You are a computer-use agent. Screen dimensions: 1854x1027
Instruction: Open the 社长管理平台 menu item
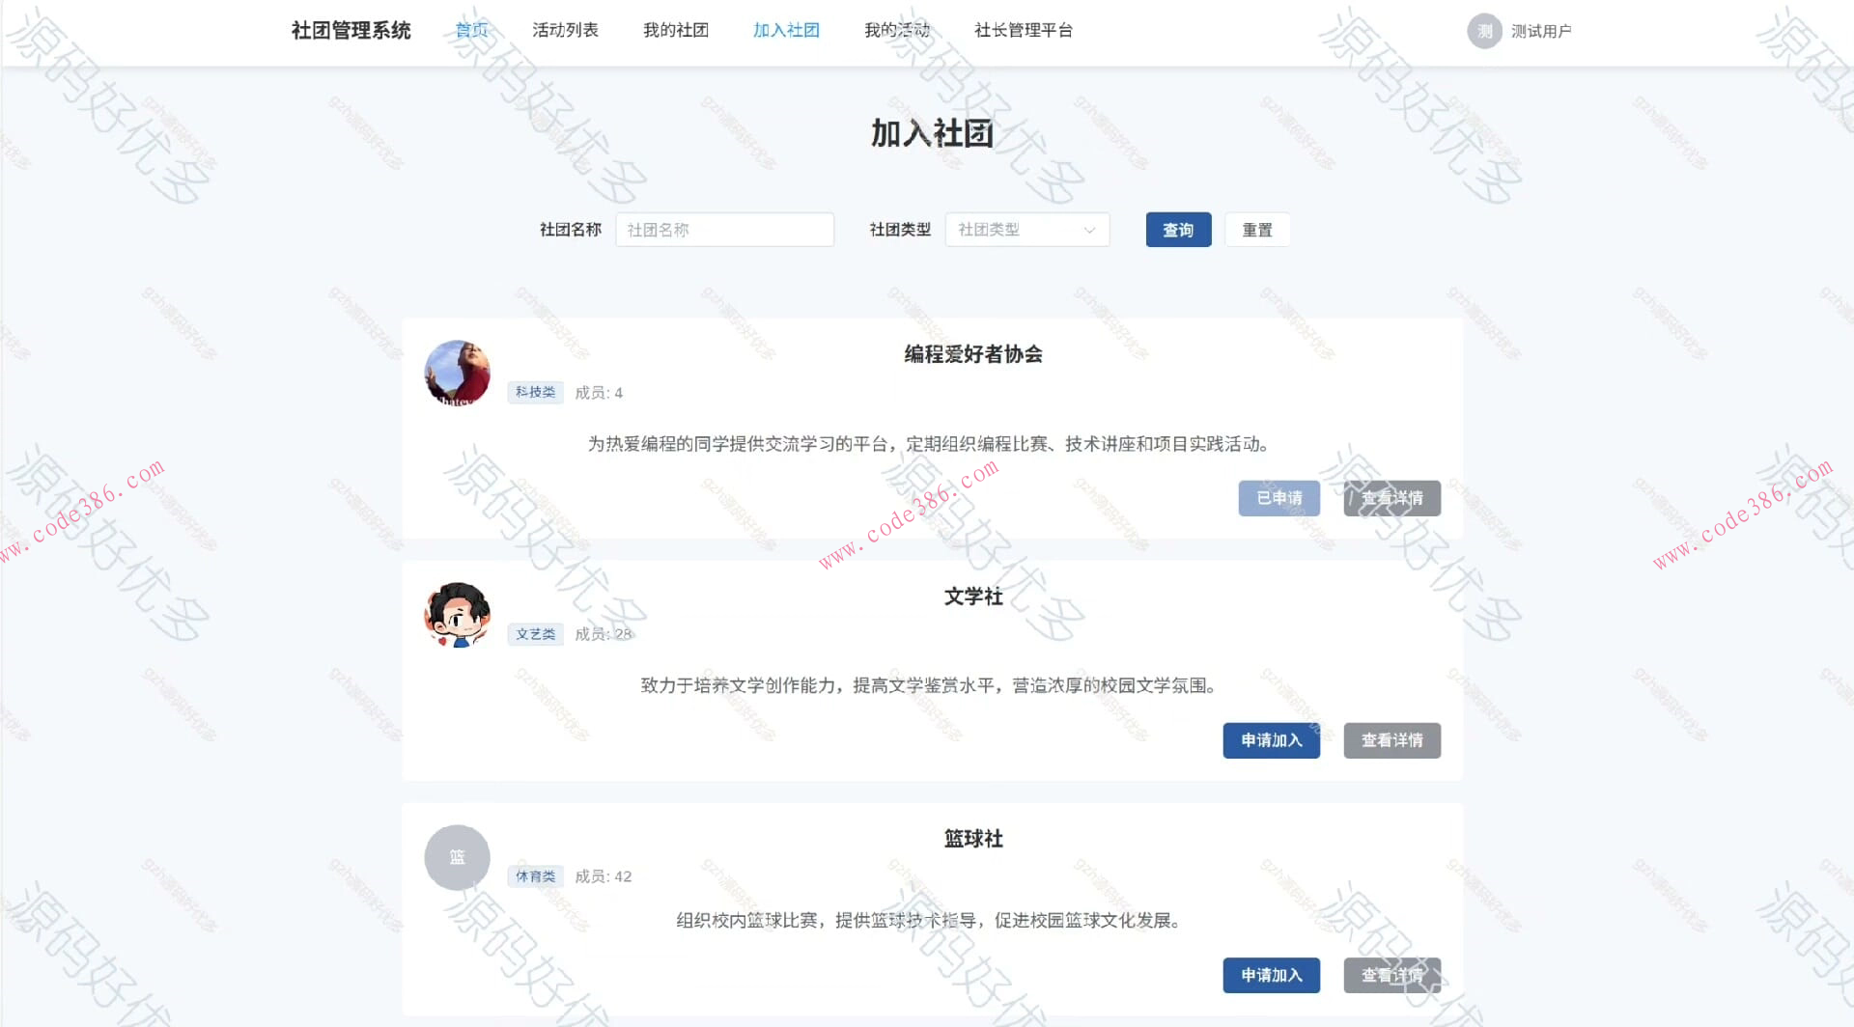(1025, 30)
